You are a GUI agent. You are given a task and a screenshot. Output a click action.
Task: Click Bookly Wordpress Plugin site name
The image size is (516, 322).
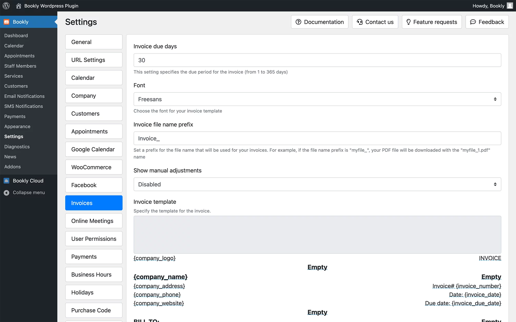(51, 6)
